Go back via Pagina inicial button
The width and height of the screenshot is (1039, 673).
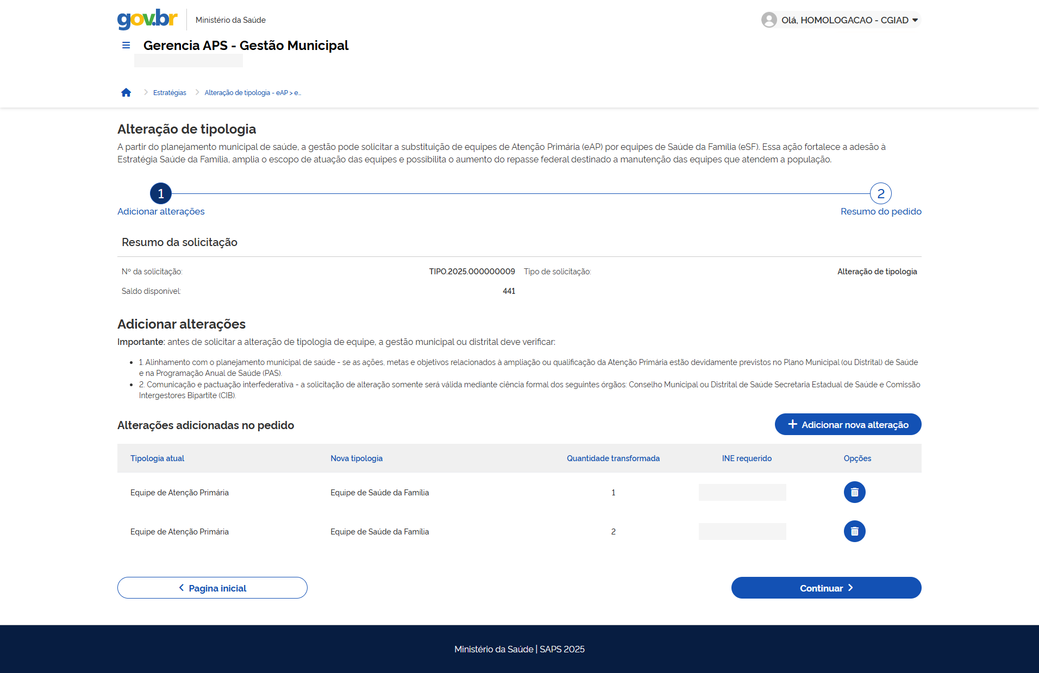click(212, 588)
